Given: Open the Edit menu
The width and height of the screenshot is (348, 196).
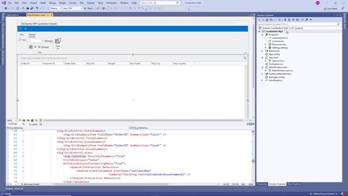Looking at the screenshot, I should pos(17,3).
